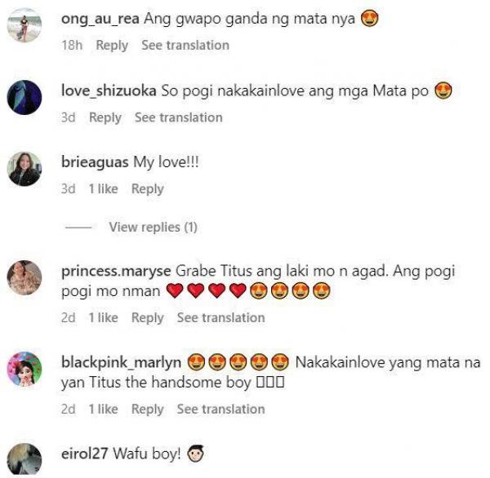Click brieaguas profile photo
The image size is (490, 478).
coord(24,169)
